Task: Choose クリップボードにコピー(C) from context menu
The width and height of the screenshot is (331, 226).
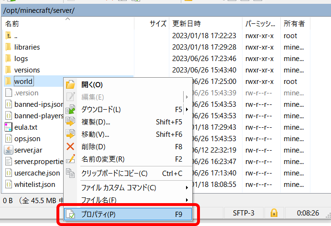Action: coord(128,174)
